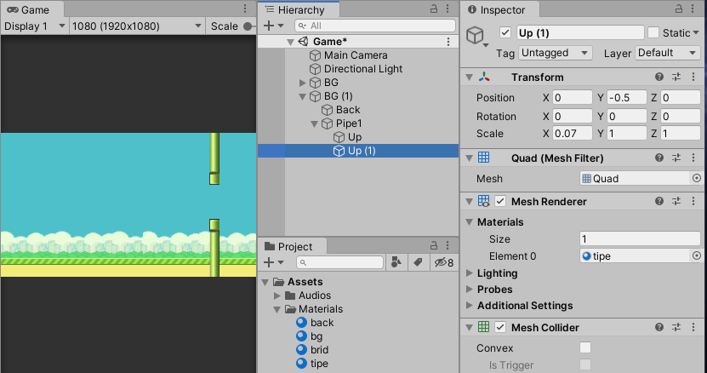This screenshot has height=373, width=707.
Task: Open Transform component context menu
Action: point(693,77)
